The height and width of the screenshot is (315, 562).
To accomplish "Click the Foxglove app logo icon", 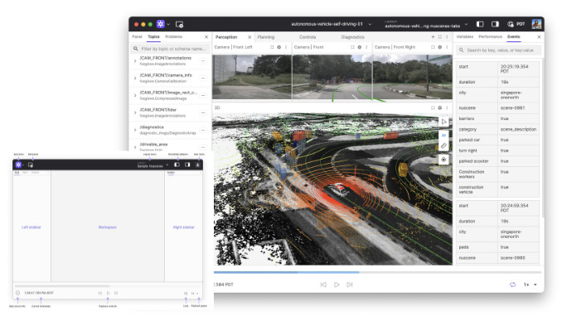I will point(161,24).
